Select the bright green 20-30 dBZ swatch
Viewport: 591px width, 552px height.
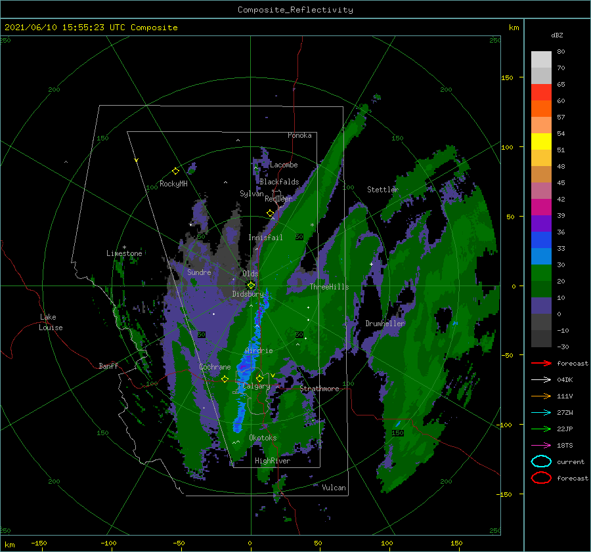tap(541, 273)
